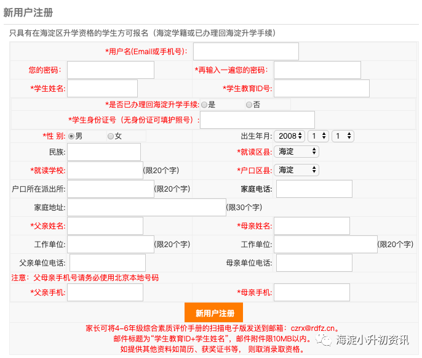Viewport: 422px width, 358px height.
Task: Click the 学生姓名 input field
Action: 102,88
